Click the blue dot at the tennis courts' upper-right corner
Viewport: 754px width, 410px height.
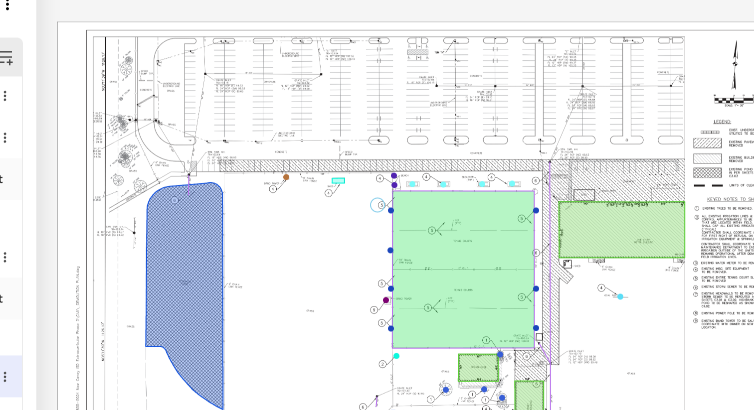(536, 210)
